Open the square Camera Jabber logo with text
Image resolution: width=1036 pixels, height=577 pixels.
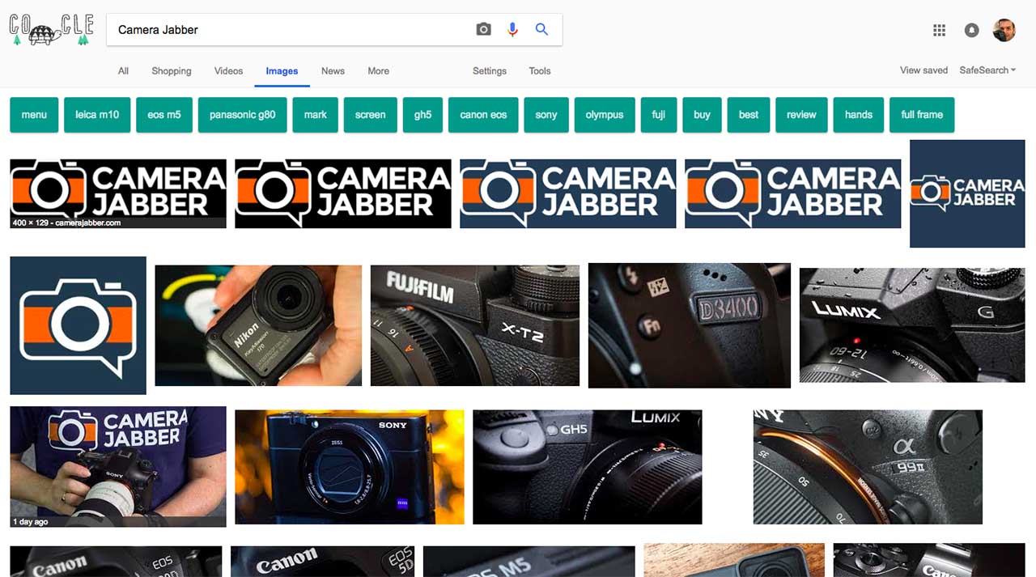(x=967, y=193)
